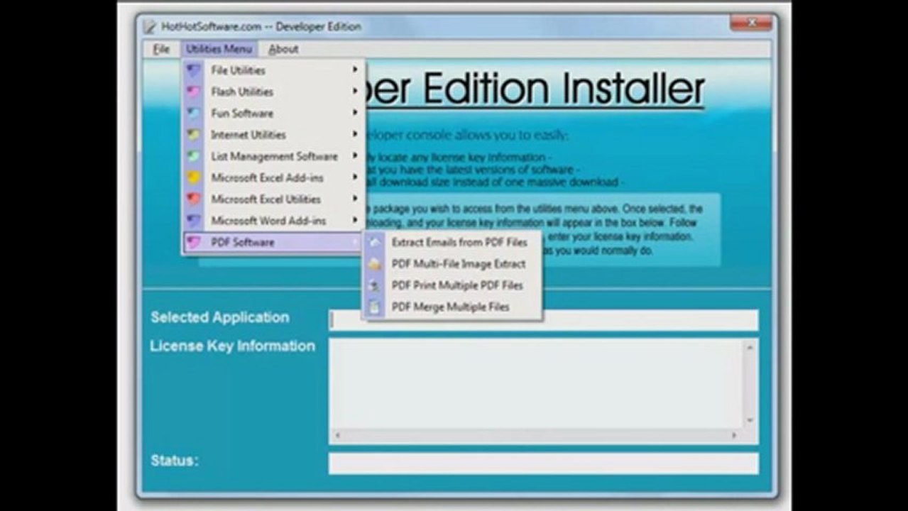Image resolution: width=908 pixels, height=511 pixels.
Task: Open the Microsoft Word Add-ins category
Action: point(273,221)
